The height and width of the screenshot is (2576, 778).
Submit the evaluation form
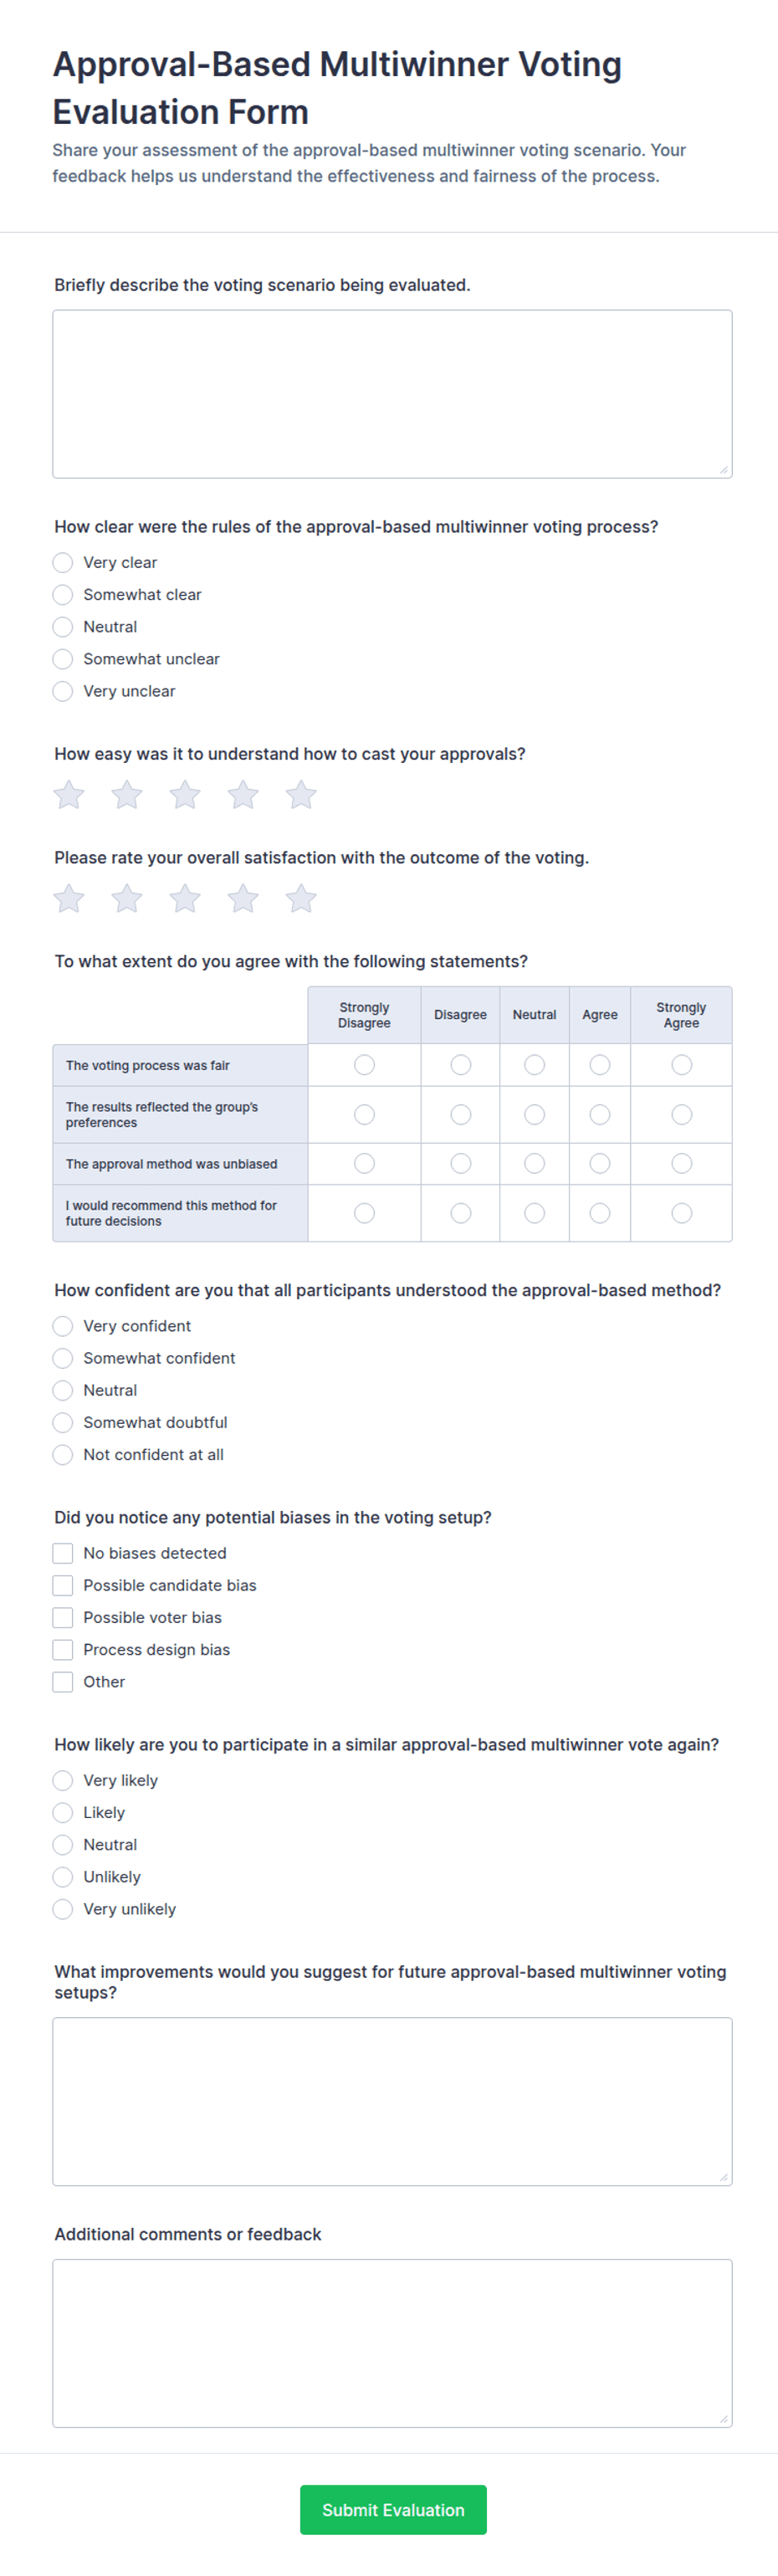(x=393, y=2510)
